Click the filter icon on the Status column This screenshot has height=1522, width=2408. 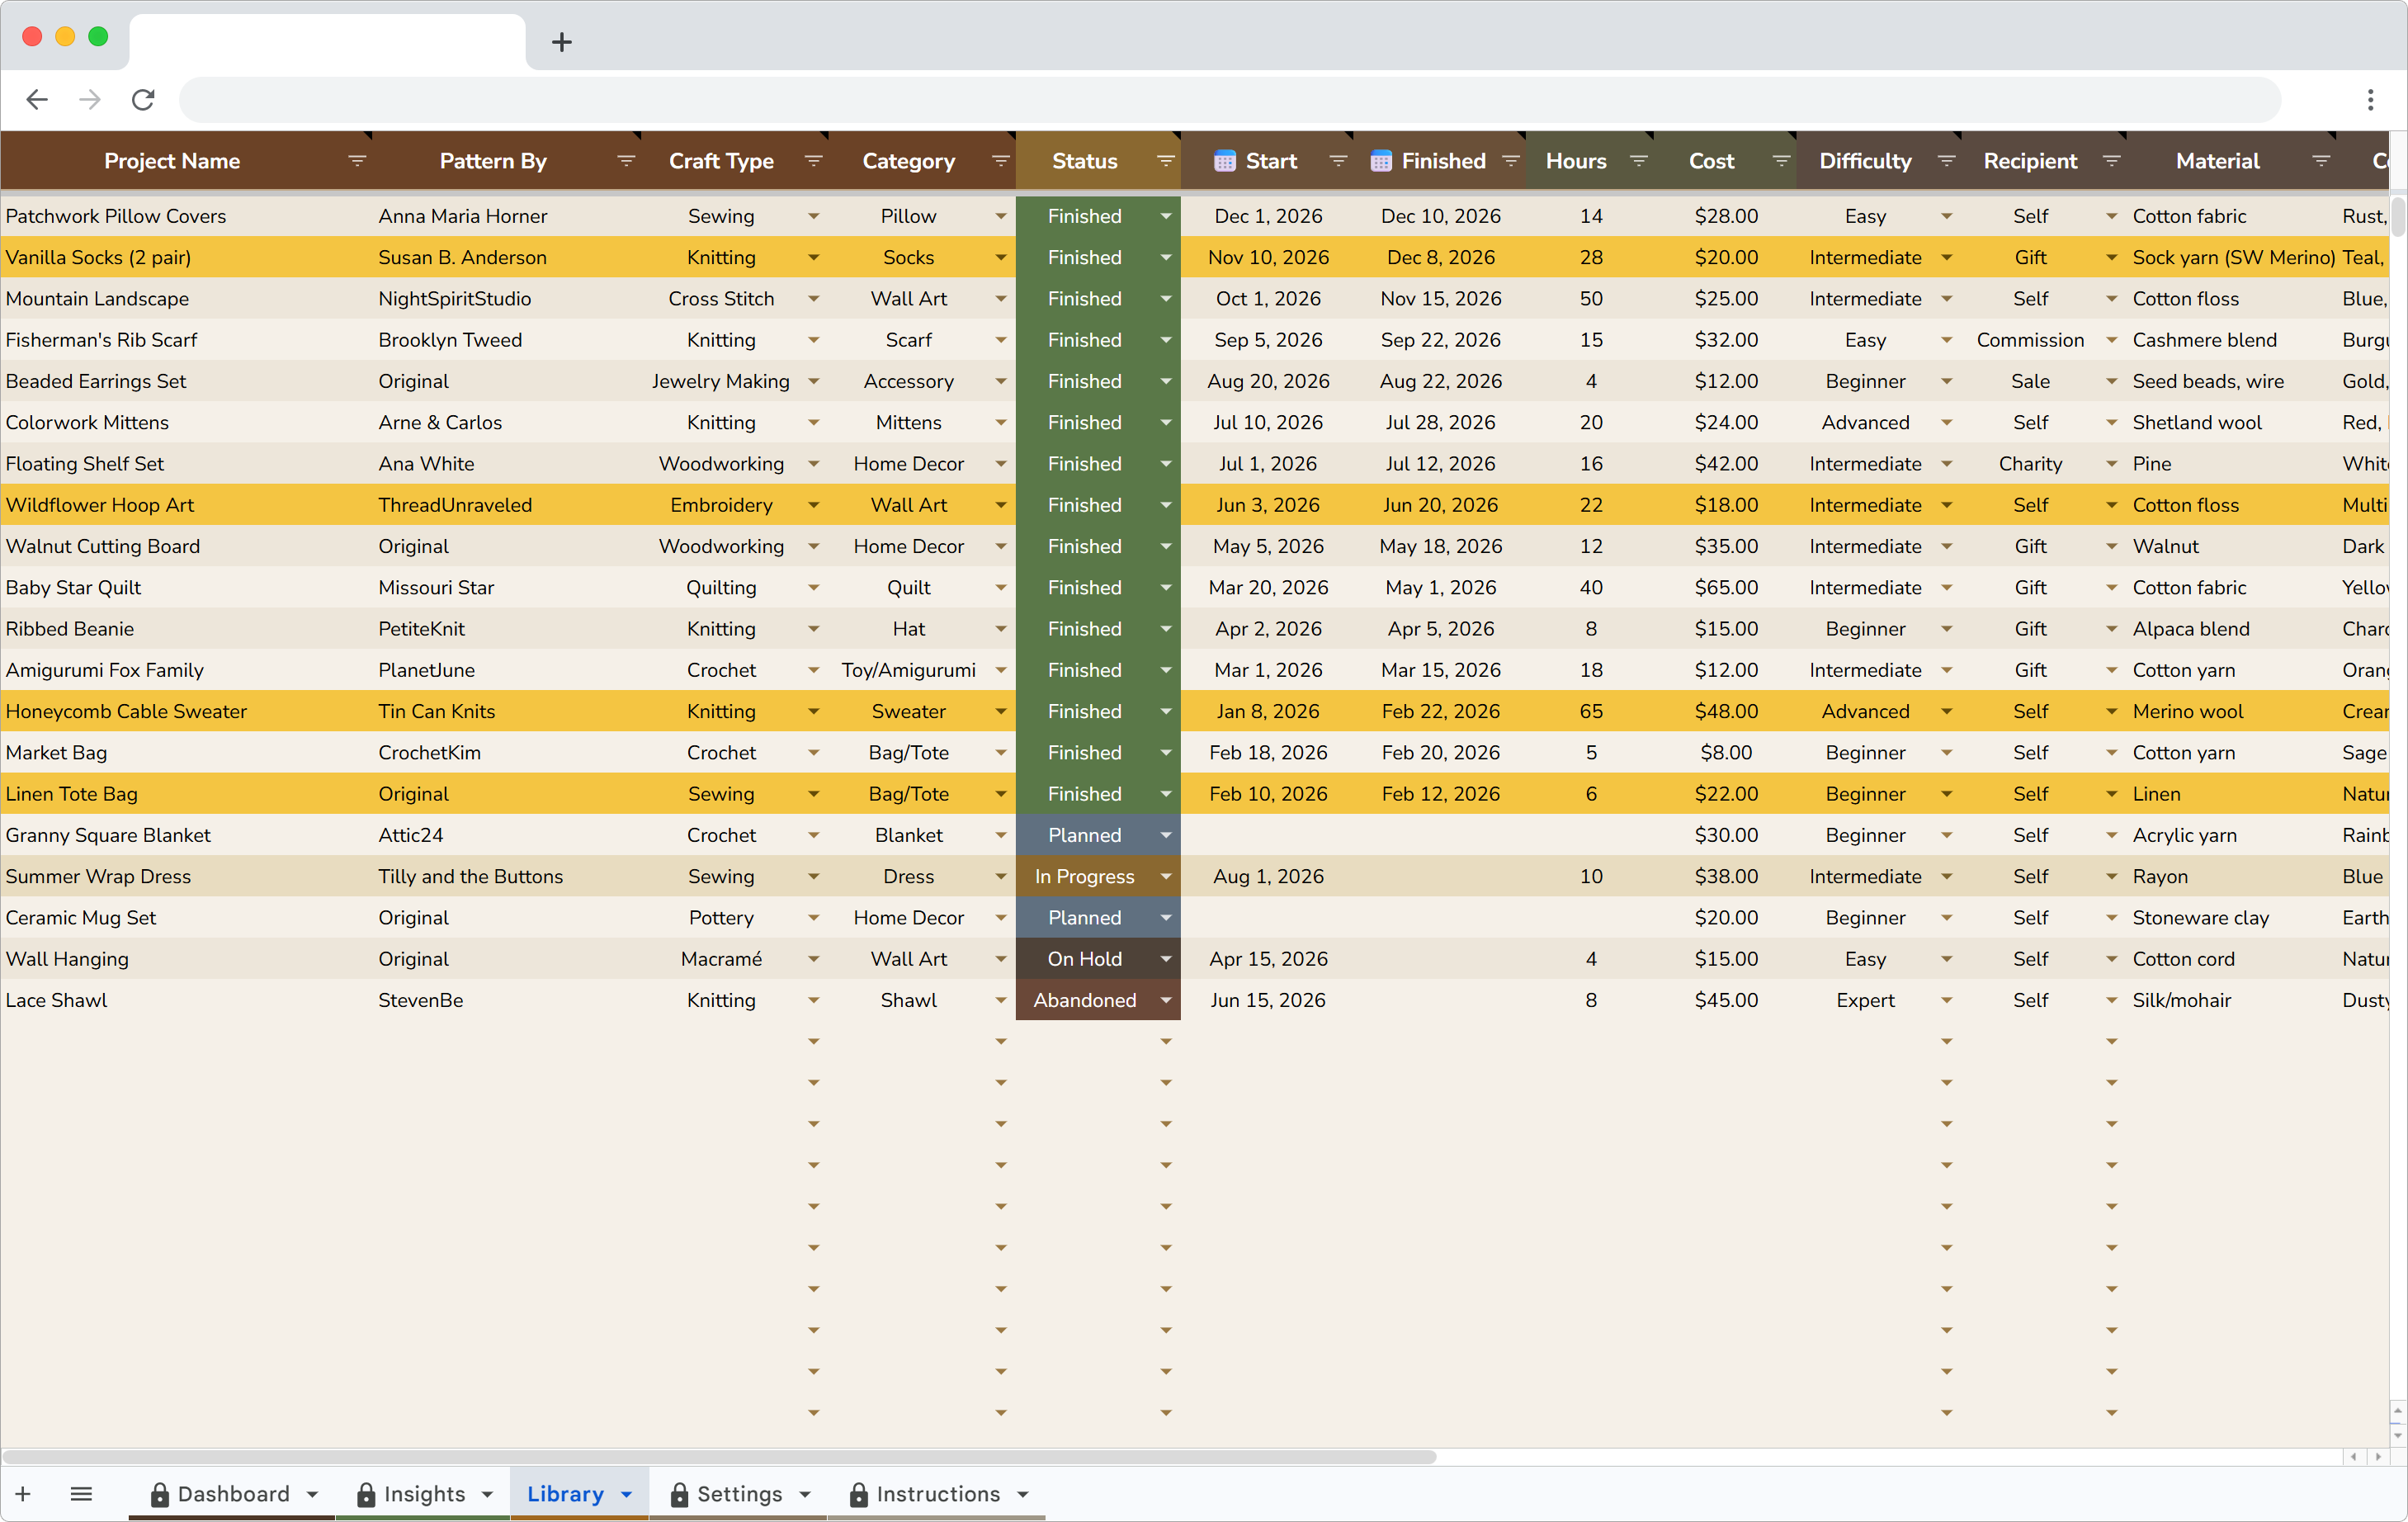1165,160
